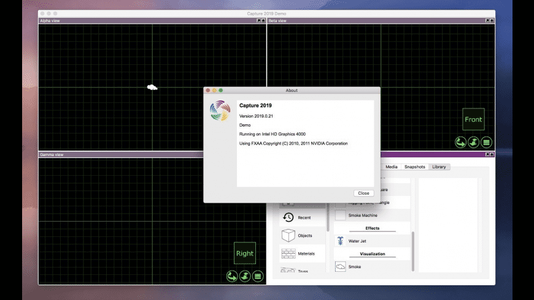Click the Capture 2019 logo in About
Screen dimensions: 534x300
pyautogui.click(x=220, y=111)
